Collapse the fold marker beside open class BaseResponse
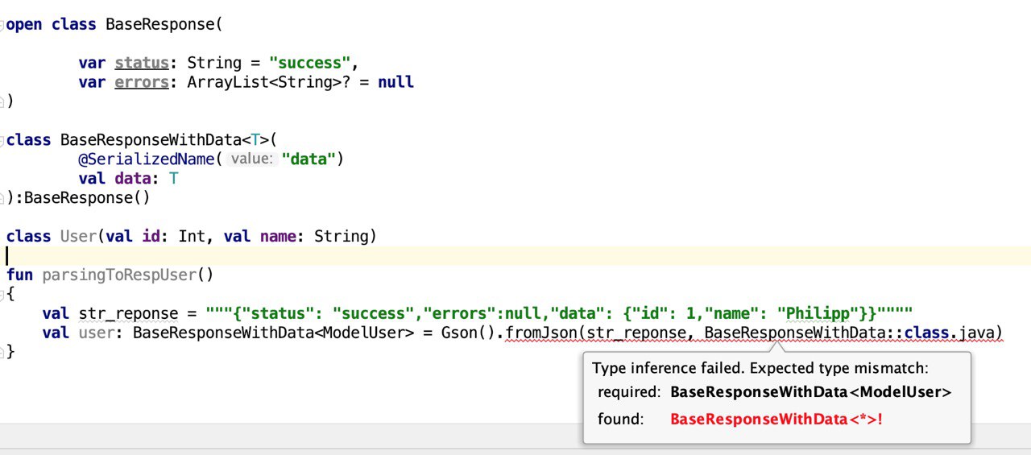Screen dimensions: 1031x455 2,24
